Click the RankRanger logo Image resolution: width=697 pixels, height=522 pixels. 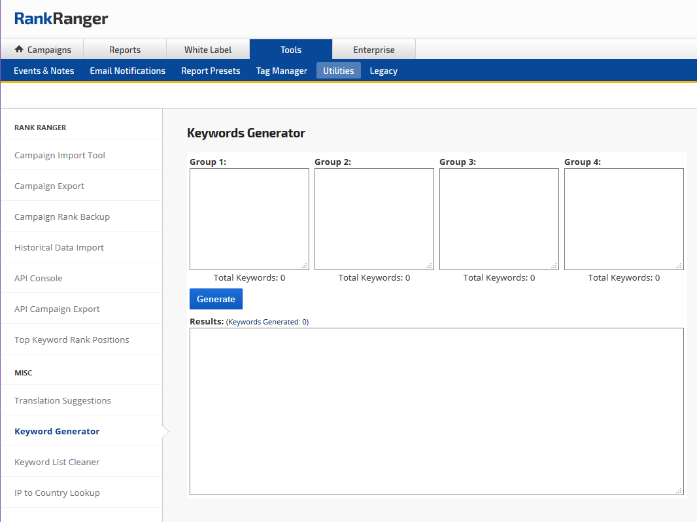pos(61,19)
